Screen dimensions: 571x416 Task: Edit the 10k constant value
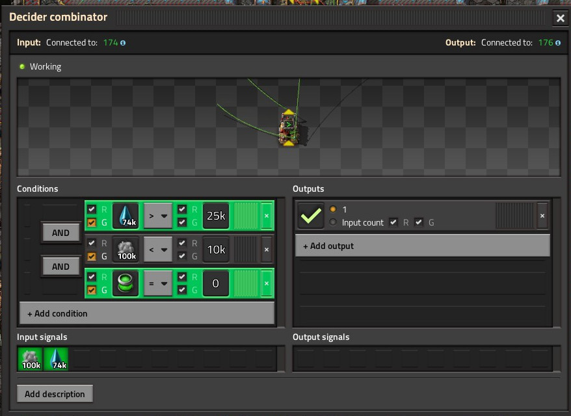(216, 250)
